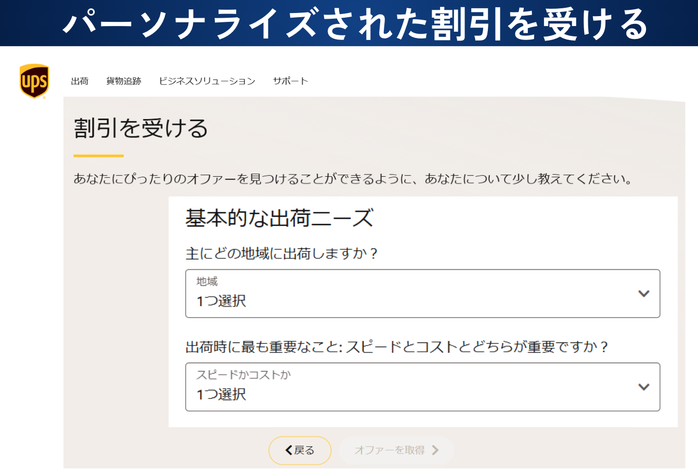Open the 出荷 menu

(x=80, y=81)
